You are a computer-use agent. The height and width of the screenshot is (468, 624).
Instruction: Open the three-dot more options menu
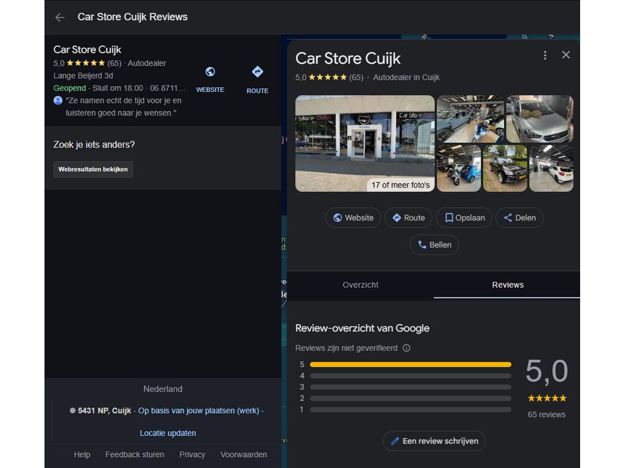tap(545, 55)
